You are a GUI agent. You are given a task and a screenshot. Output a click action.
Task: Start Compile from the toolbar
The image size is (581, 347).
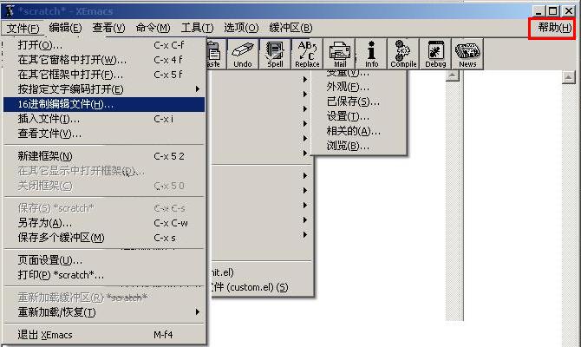(x=403, y=54)
